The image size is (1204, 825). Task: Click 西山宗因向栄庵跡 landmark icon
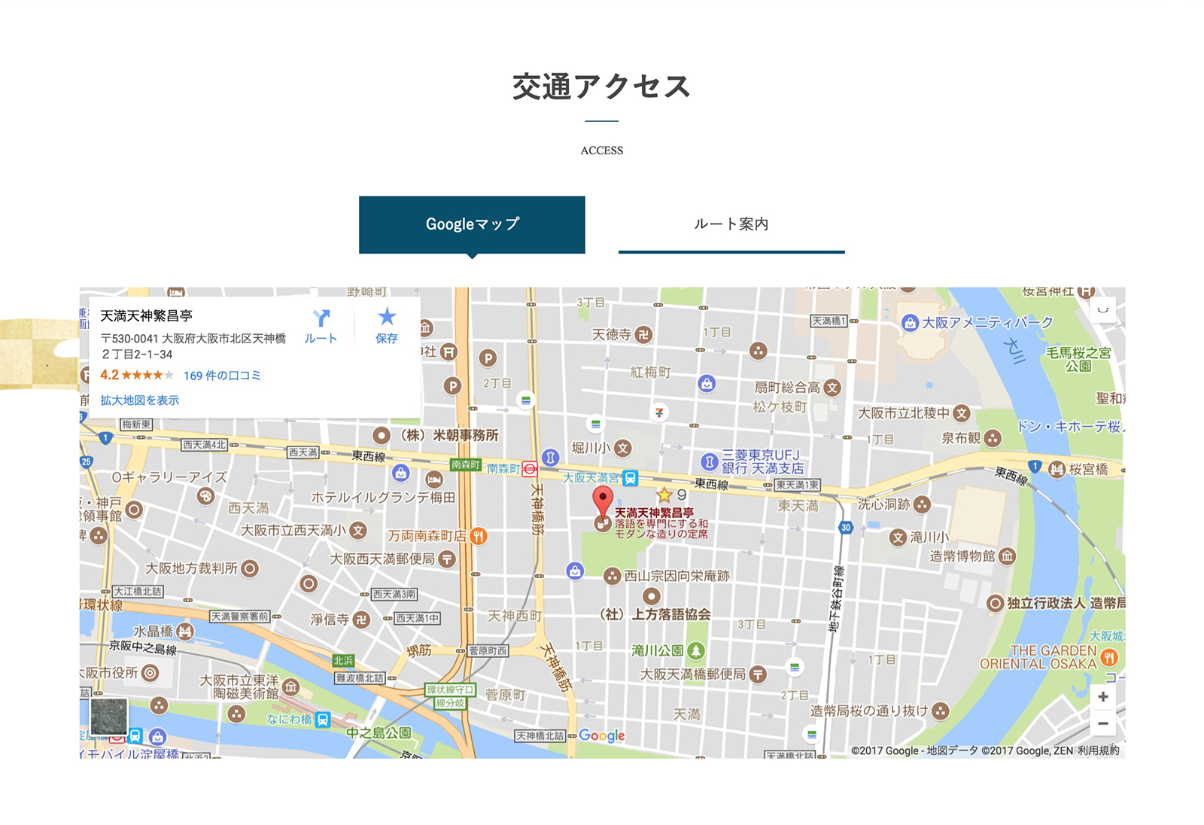613,576
